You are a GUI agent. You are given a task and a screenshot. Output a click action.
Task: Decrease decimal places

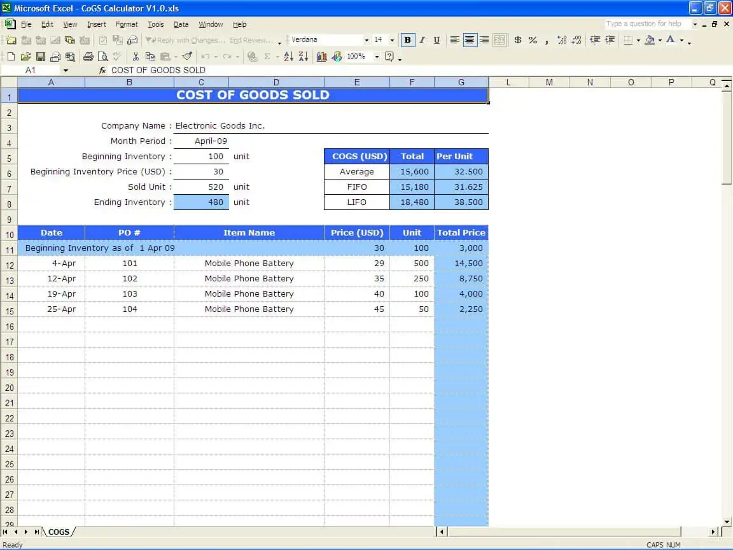(x=577, y=40)
